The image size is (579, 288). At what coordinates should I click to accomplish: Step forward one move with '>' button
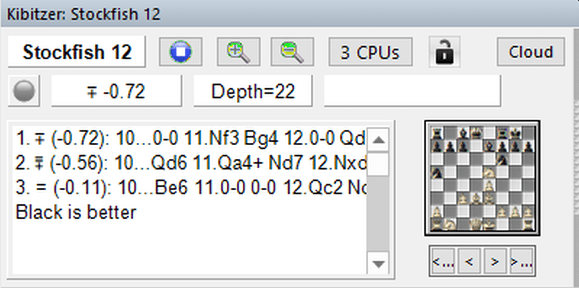495,261
